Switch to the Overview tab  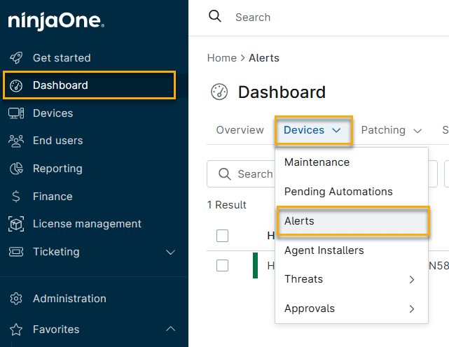240,130
